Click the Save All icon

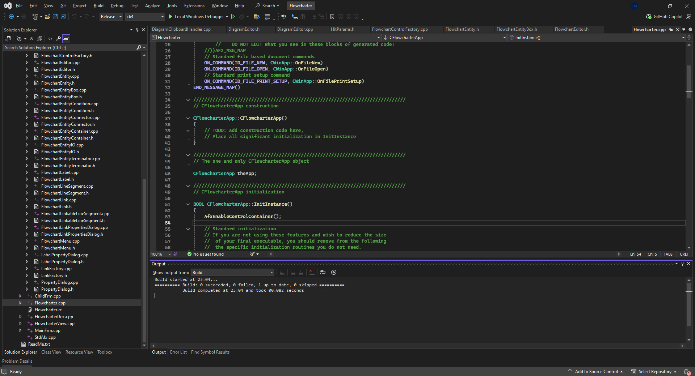(63, 17)
